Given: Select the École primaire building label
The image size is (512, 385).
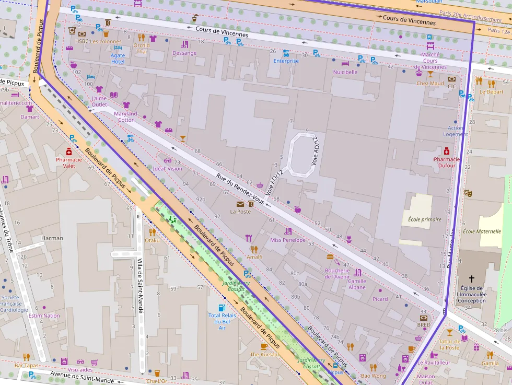Looking at the screenshot, I should pyautogui.click(x=424, y=219).
